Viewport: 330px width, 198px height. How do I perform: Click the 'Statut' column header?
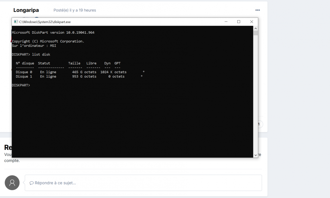coord(44,63)
